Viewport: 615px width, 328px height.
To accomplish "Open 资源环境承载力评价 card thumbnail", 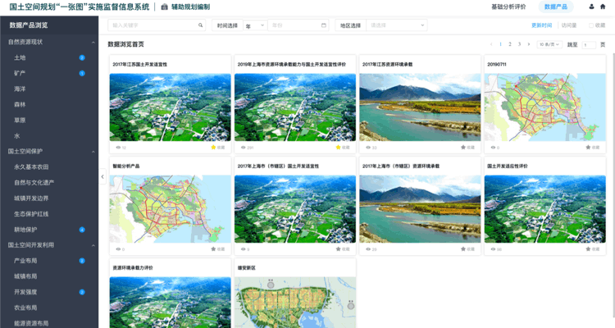I will tap(171, 303).
